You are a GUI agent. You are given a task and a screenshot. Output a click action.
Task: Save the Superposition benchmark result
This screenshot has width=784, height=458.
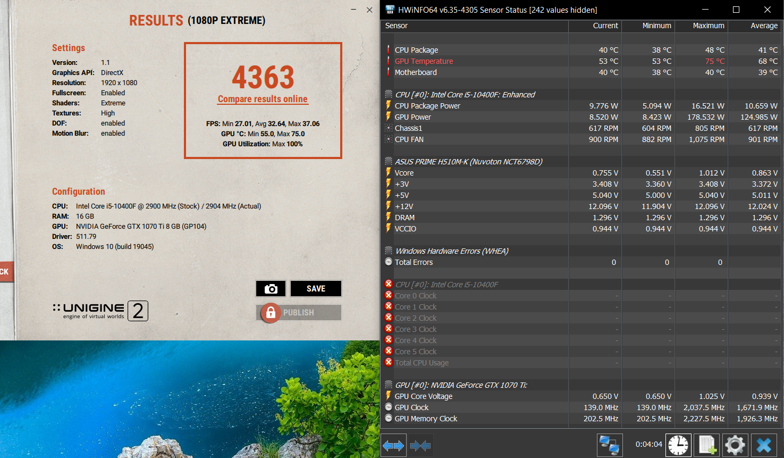(316, 288)
